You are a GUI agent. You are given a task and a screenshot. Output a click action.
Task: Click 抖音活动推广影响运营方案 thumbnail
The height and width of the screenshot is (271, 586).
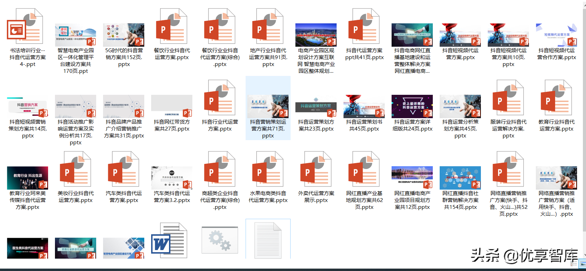(x=76, y=106)
